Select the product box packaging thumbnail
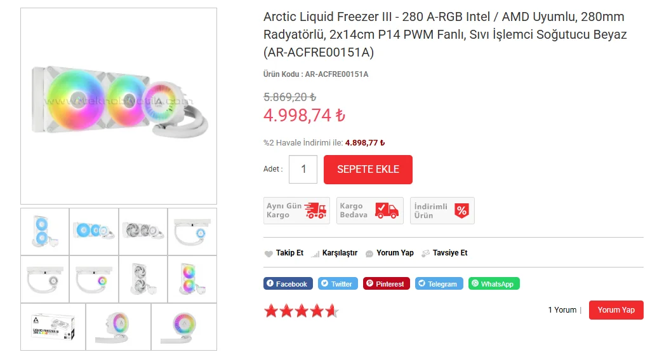The image size is (650, 359). point(53,327)
